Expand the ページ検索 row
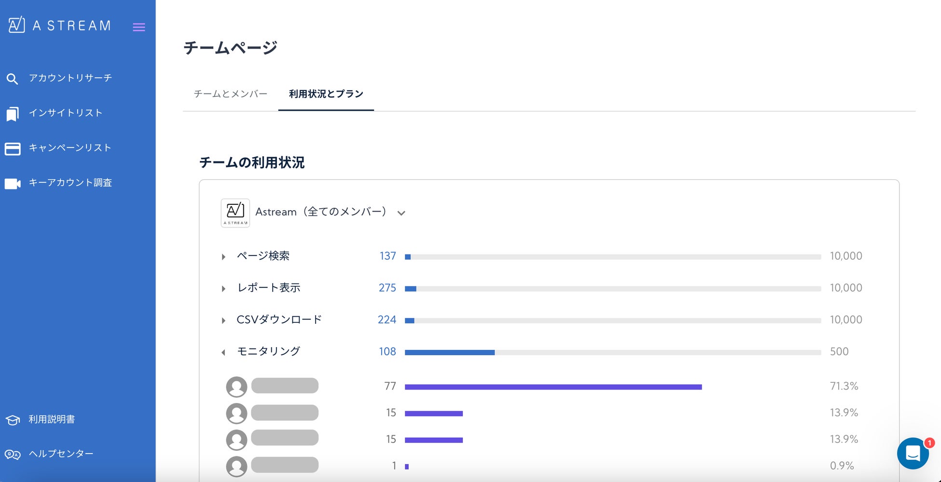Screen dimensions: 941x482 (x=223, y=257)
